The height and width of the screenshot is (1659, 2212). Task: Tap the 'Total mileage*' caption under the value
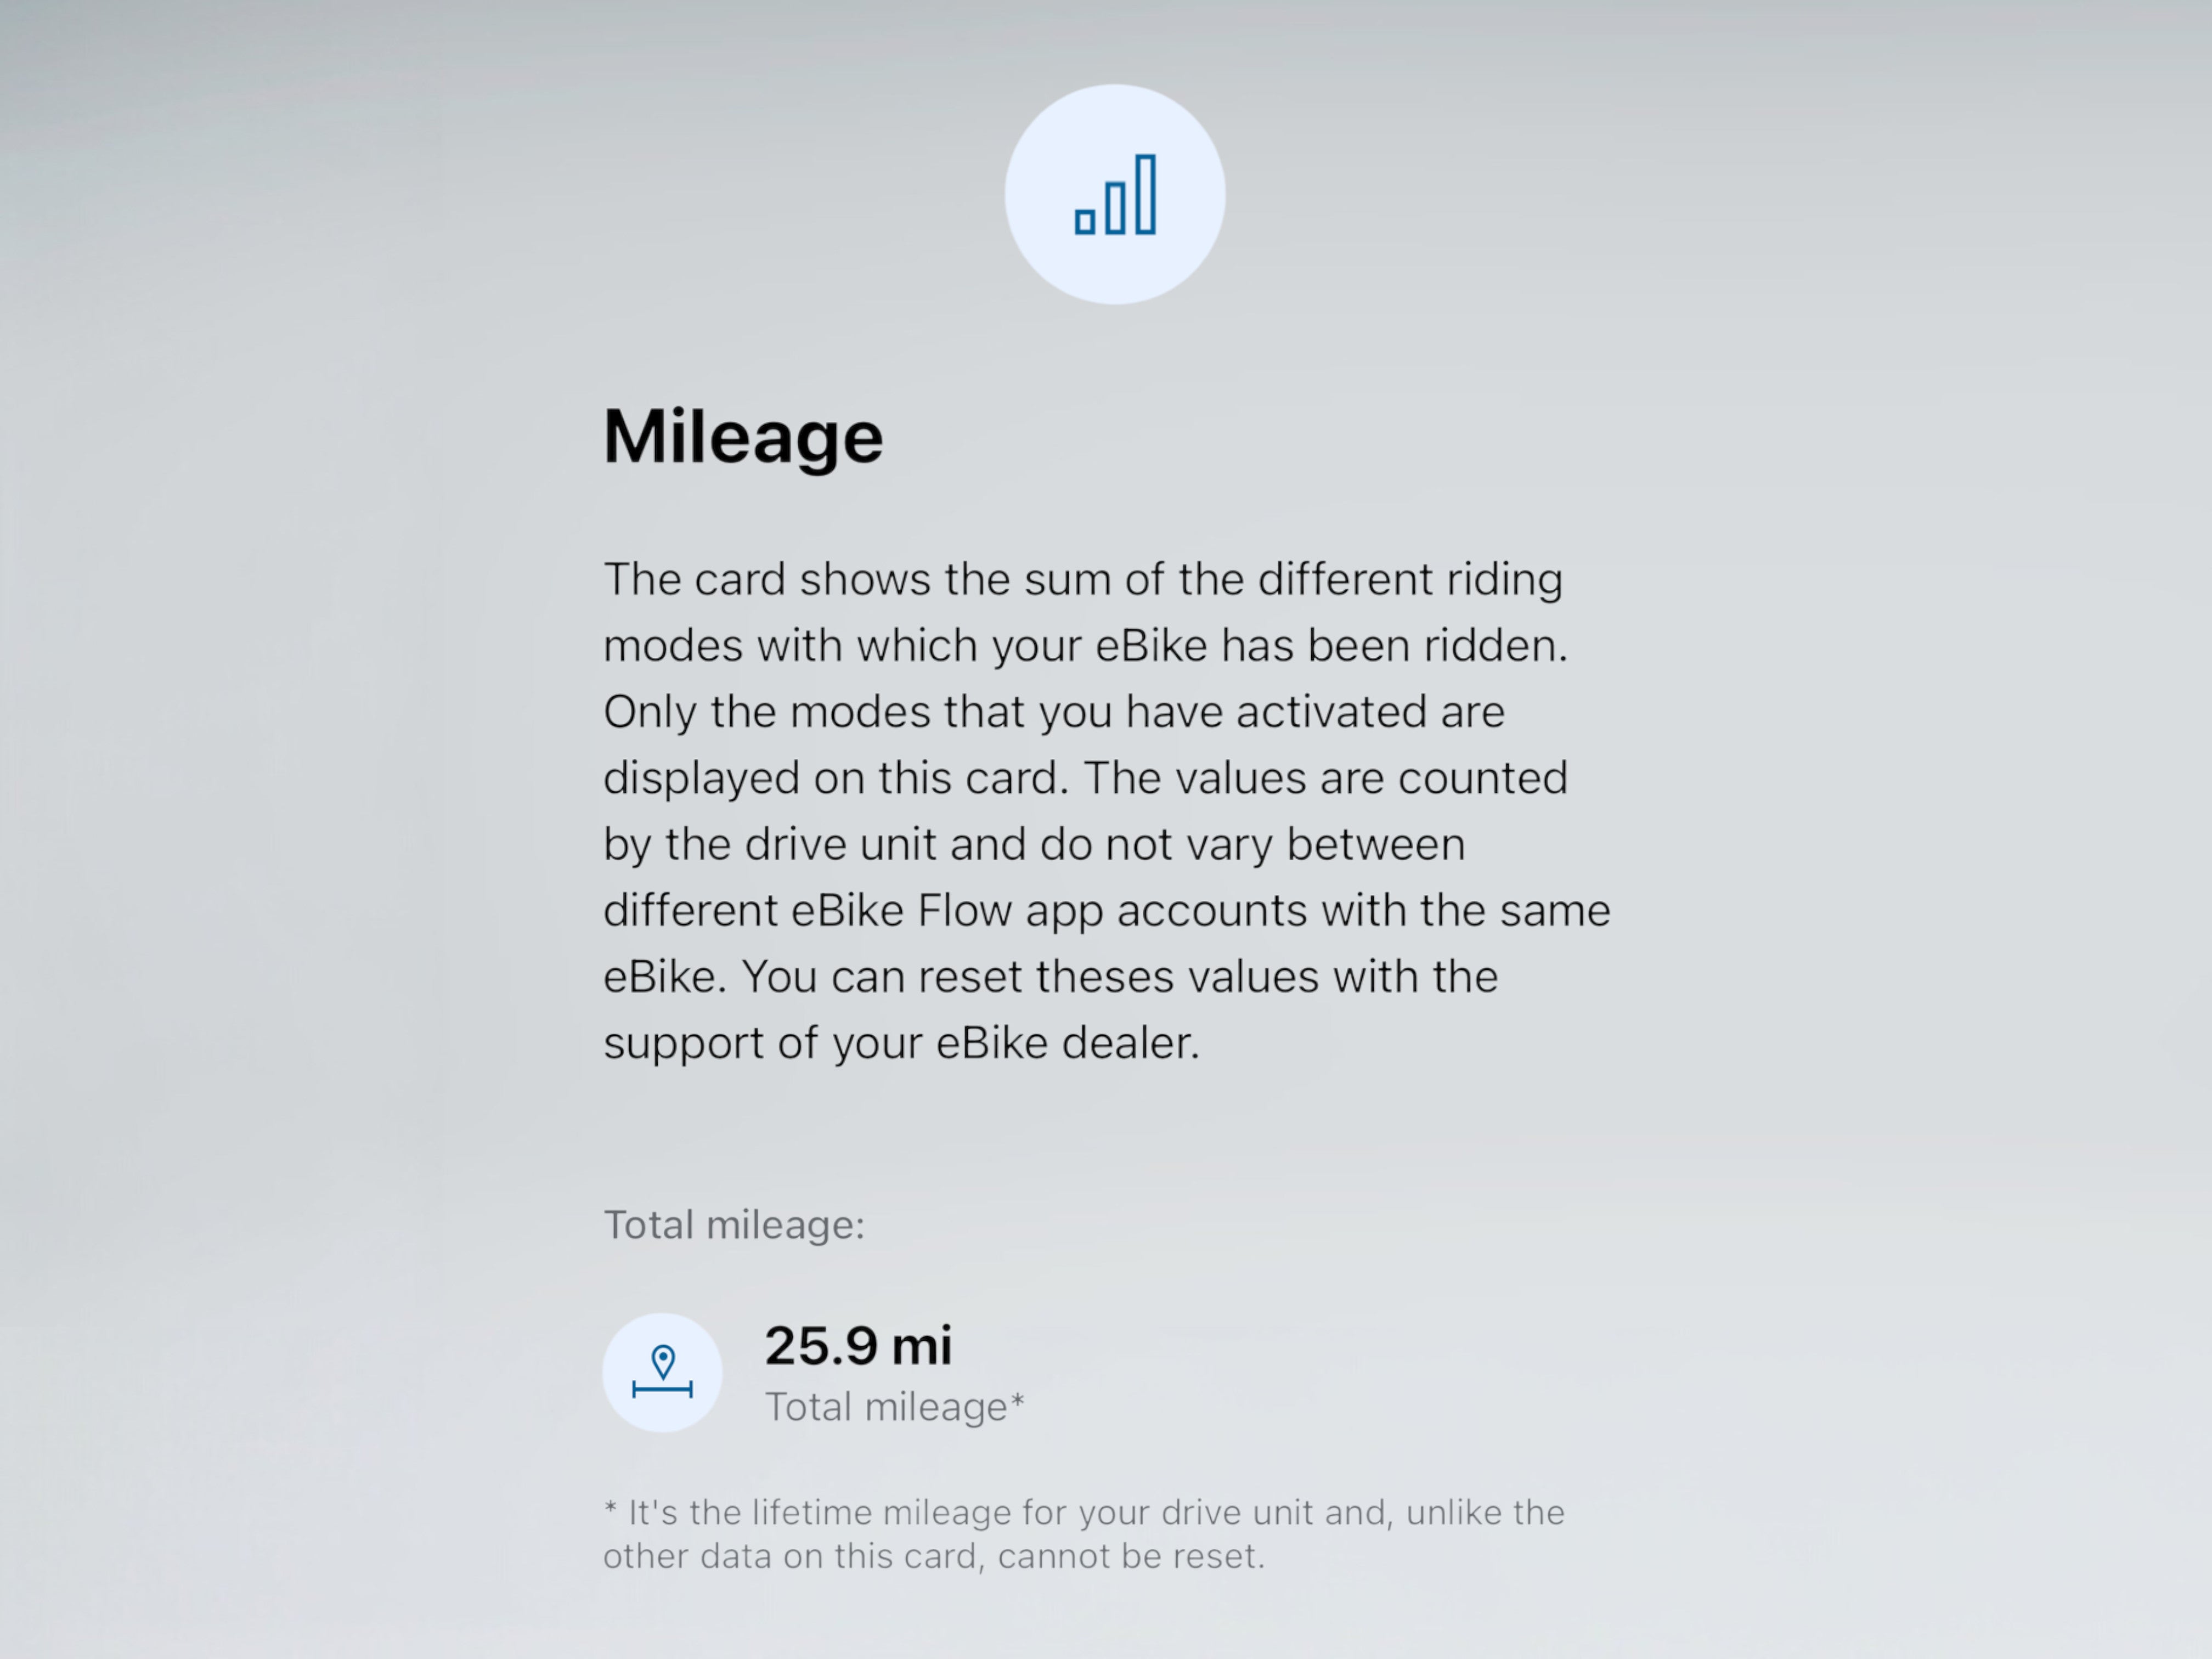point(895,1407)
